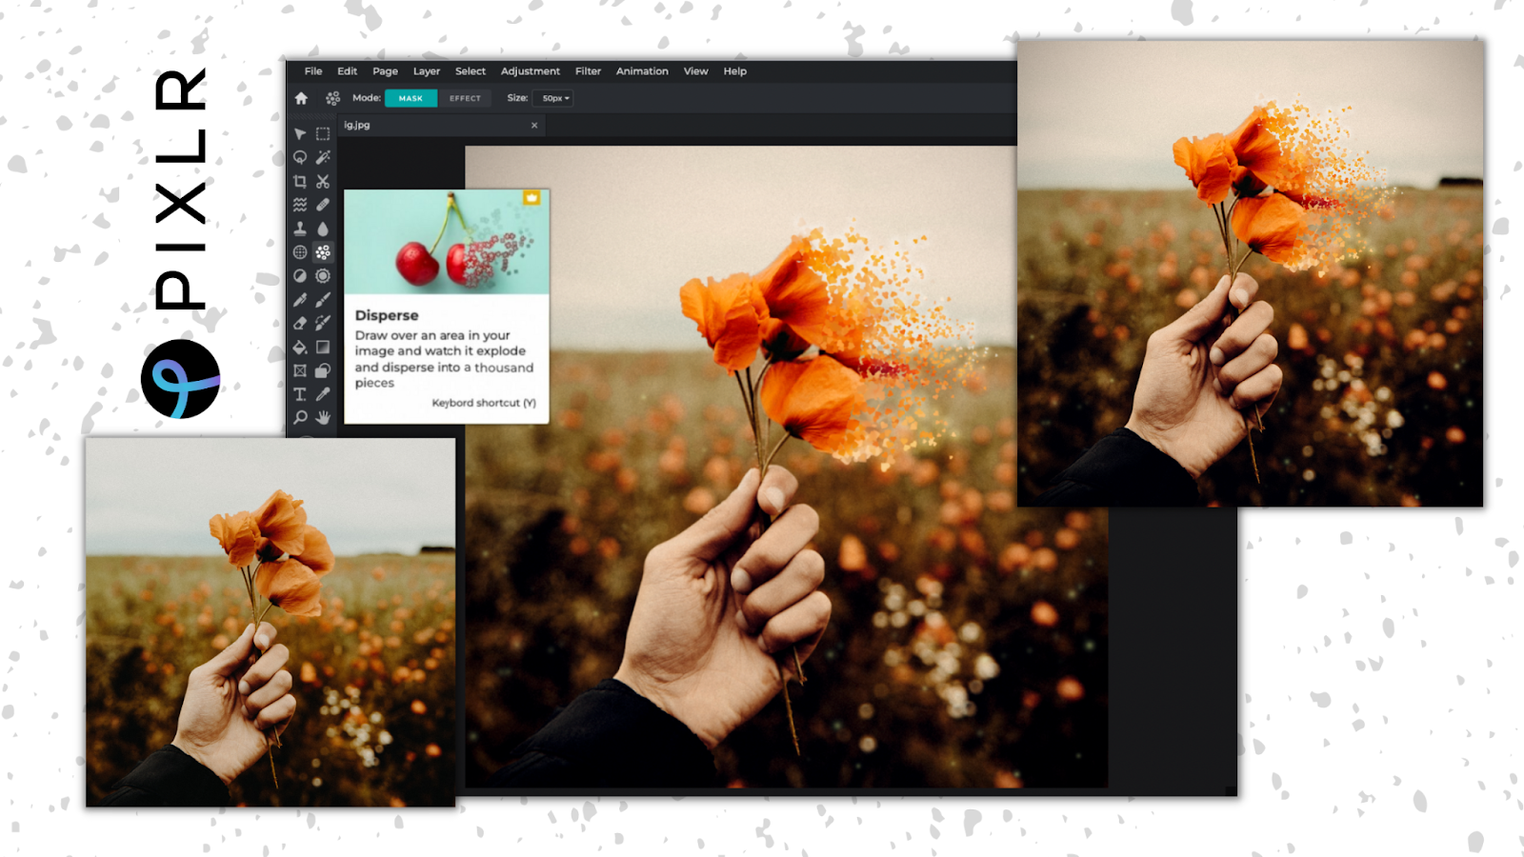Go to the Home icon

tap(301, 98)
